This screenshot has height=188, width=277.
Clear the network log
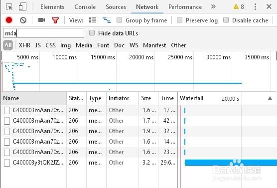tap(23, 20)
